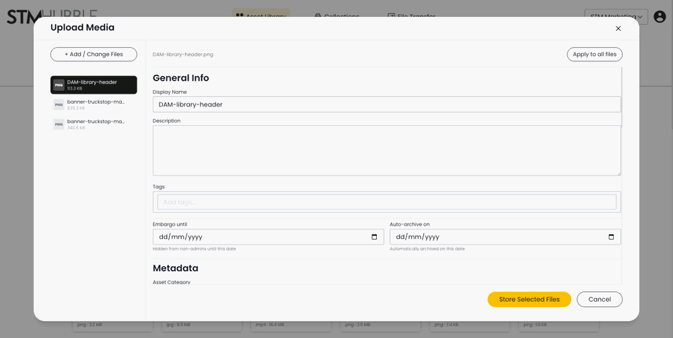Select the banner-truckstop file of 835.3 KB
Screen dimensions: 673x338
(94, 105)
